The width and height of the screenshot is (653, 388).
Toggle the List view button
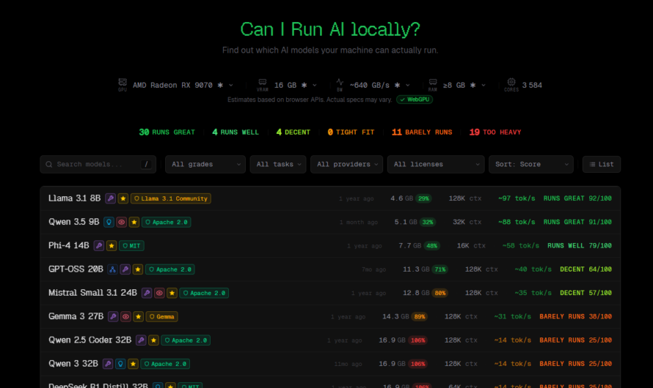pyautogui.click(x=602, y=165)
